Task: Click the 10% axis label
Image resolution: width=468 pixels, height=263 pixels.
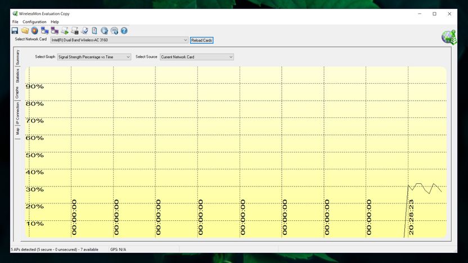Action: click(x=35, y=224)
